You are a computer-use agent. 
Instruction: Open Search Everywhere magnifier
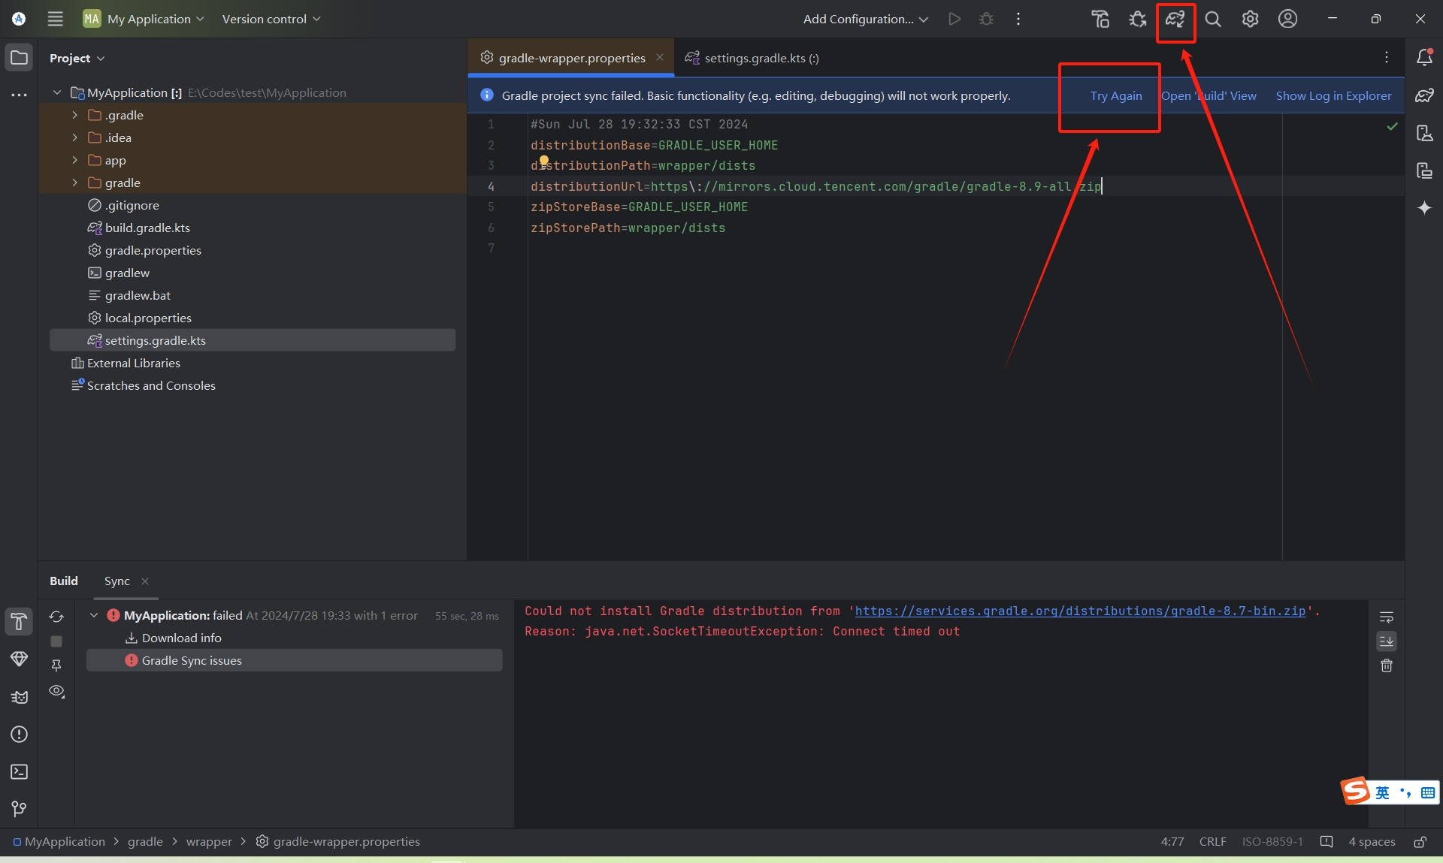coord(1213,19)
